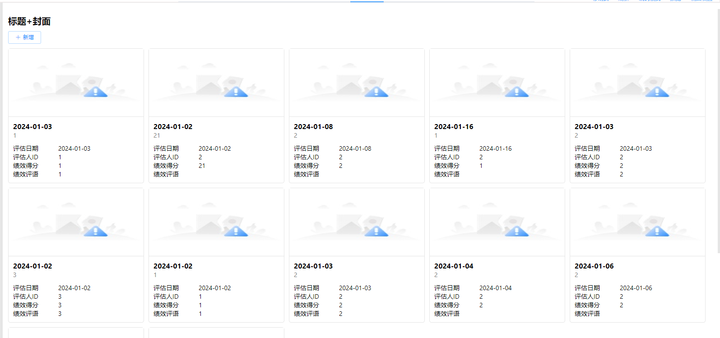Click the 新增 add button

tap(24, 37)
